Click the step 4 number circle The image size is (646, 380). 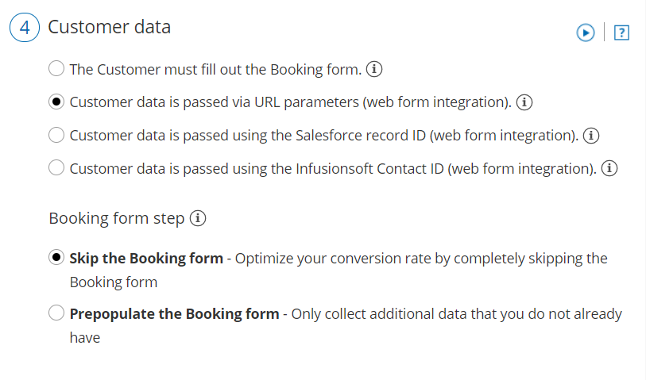click(24, 28)
